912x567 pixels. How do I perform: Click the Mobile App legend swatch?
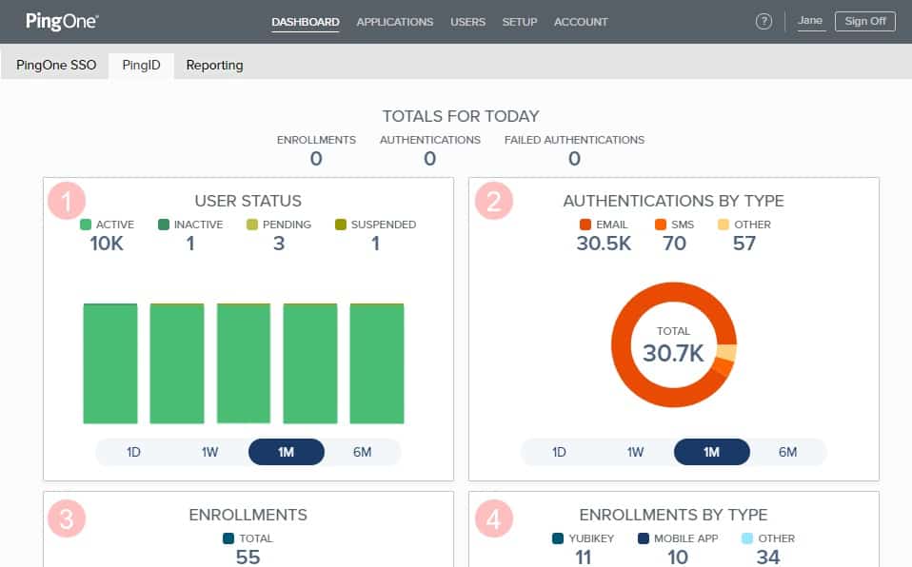tap(644, 538)
